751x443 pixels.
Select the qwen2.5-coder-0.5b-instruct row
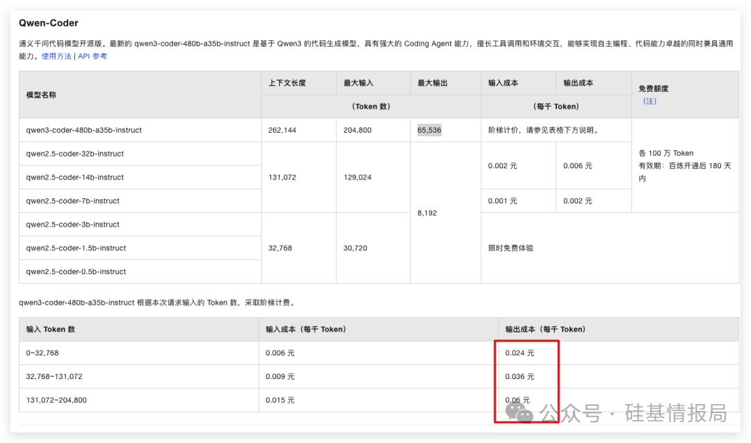140,271
